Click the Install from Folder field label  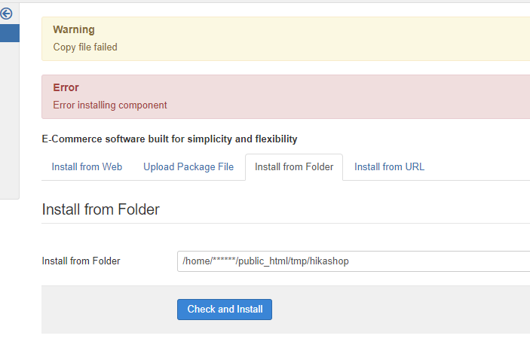(x=81, y=261)
